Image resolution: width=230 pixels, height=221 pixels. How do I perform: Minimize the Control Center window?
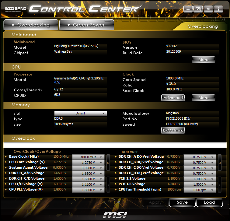pyautogui.click(x=188, y=9)
